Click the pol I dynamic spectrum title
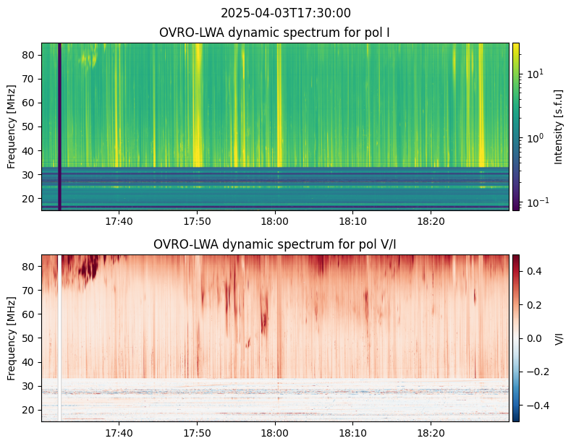 tap(274, 33)
